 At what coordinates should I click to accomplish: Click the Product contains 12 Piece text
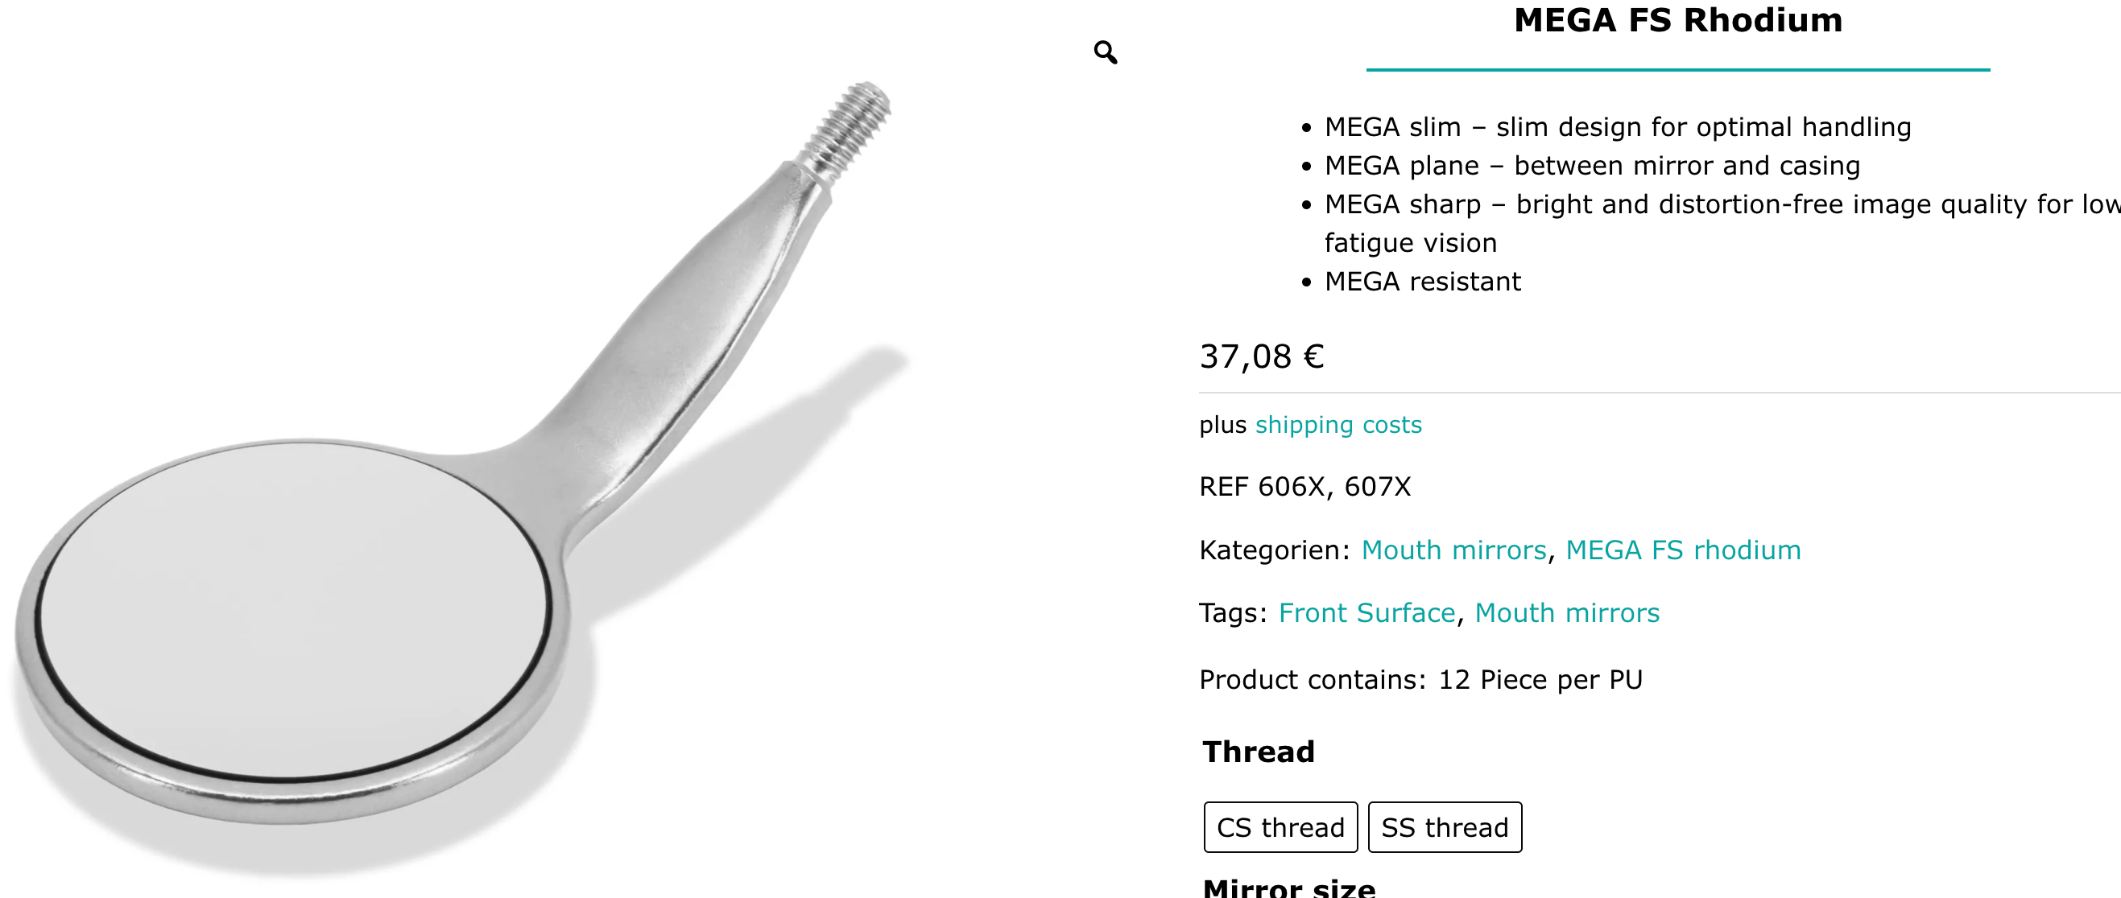(1420, 679)
